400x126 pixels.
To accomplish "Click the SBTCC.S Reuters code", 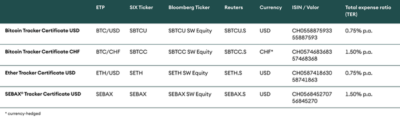I will pos(235,52).
